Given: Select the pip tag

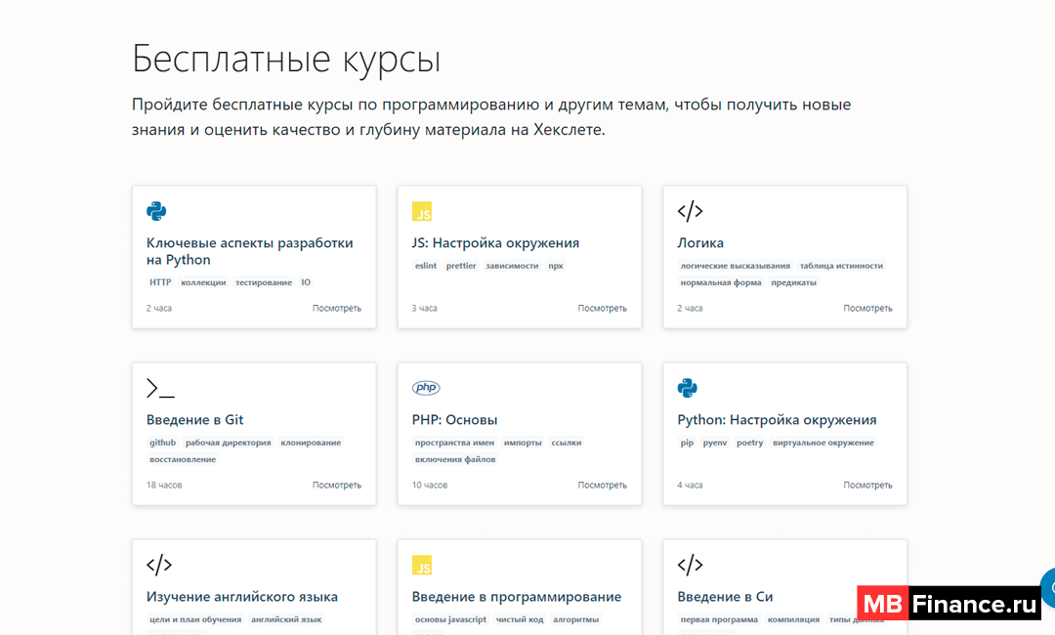Looking at the screenshot, I should pyautogui.click(x=687, y=443).
